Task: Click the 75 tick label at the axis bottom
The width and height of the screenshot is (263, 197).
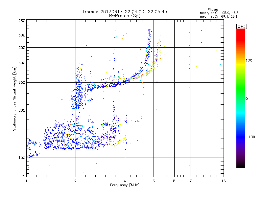Action: click(x=23, y=176)
